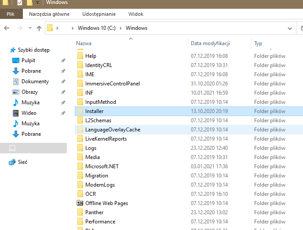Customize Quick Access Toolbar dropdown
The height and width of the screenshot is (230, 303).
tap(37, 3)
